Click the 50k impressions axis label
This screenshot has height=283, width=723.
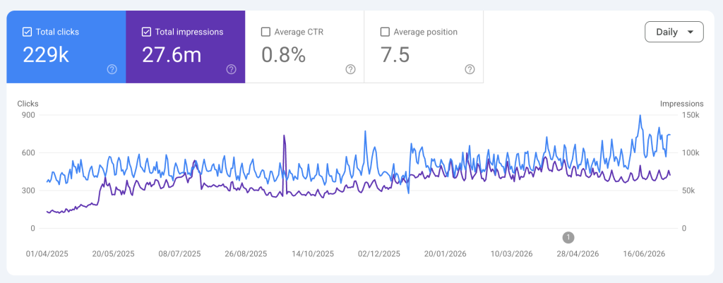[690, 191]
